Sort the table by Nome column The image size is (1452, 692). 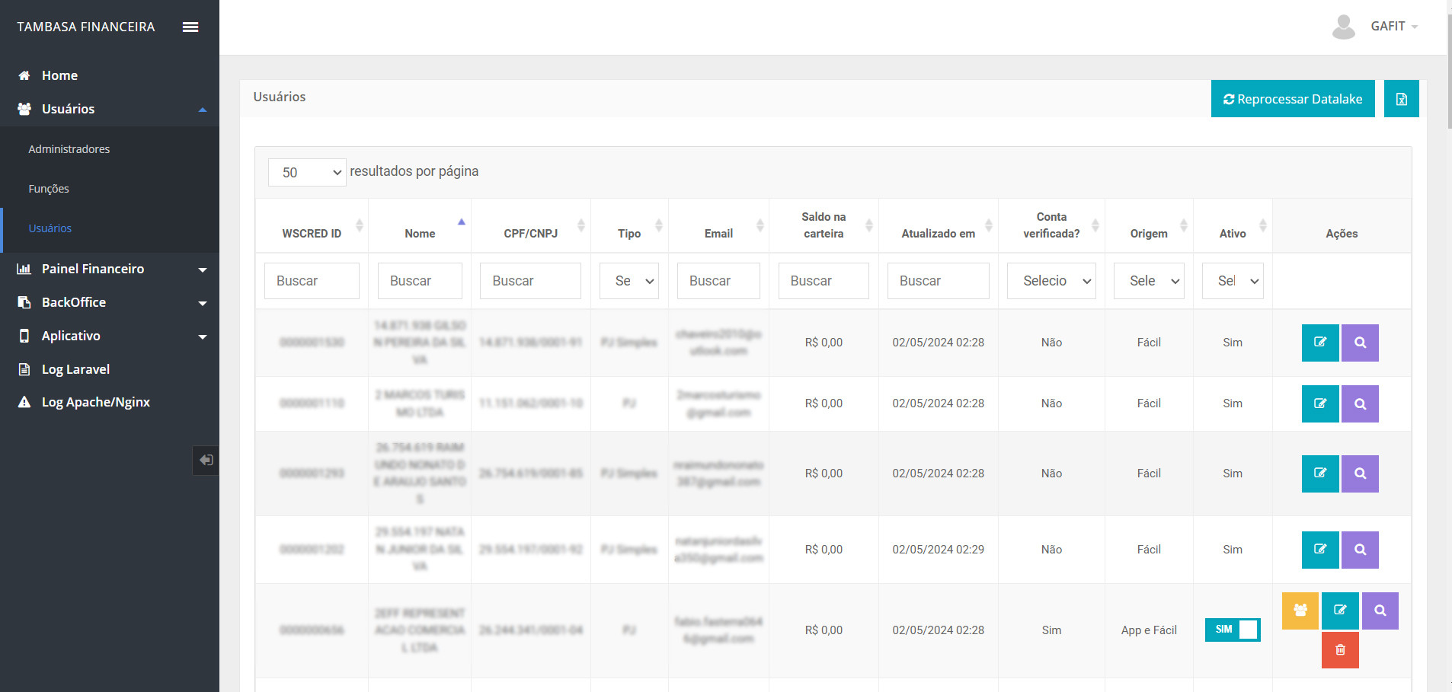(420, 233)
